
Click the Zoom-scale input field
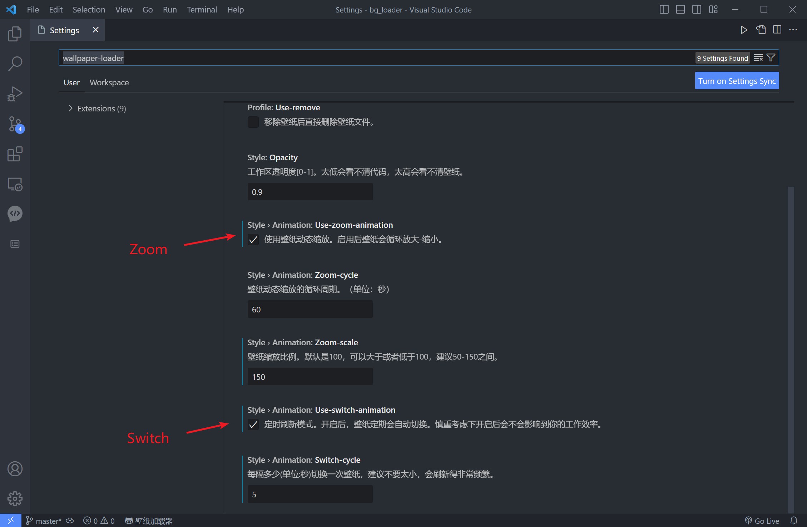point(310,377)
